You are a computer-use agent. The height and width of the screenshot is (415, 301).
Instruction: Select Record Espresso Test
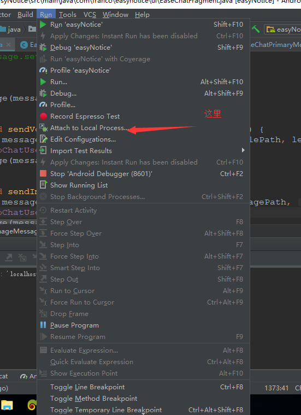coord(143,116)
